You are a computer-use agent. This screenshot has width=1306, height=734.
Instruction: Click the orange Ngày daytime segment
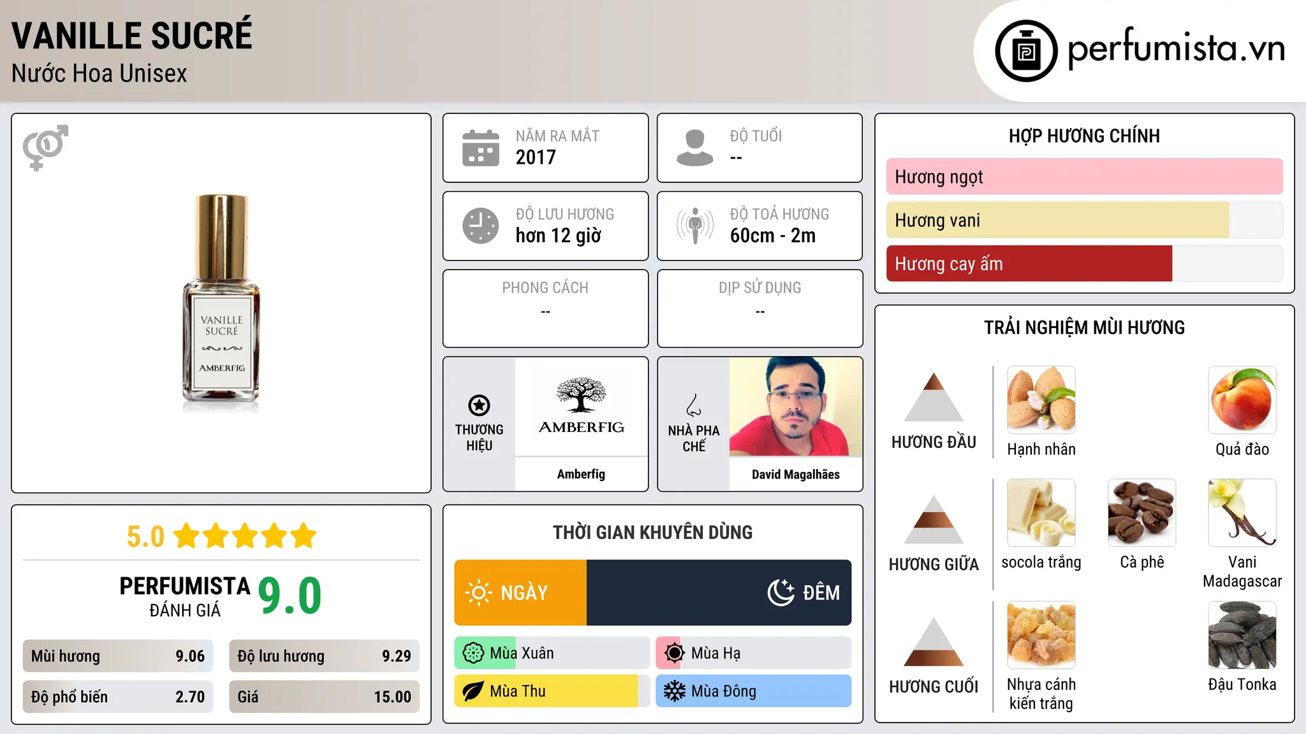520,593
